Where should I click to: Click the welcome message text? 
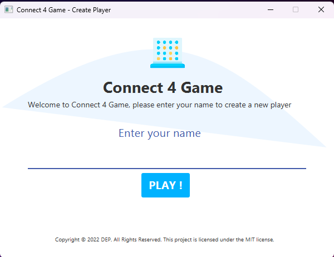coord(159,105)
